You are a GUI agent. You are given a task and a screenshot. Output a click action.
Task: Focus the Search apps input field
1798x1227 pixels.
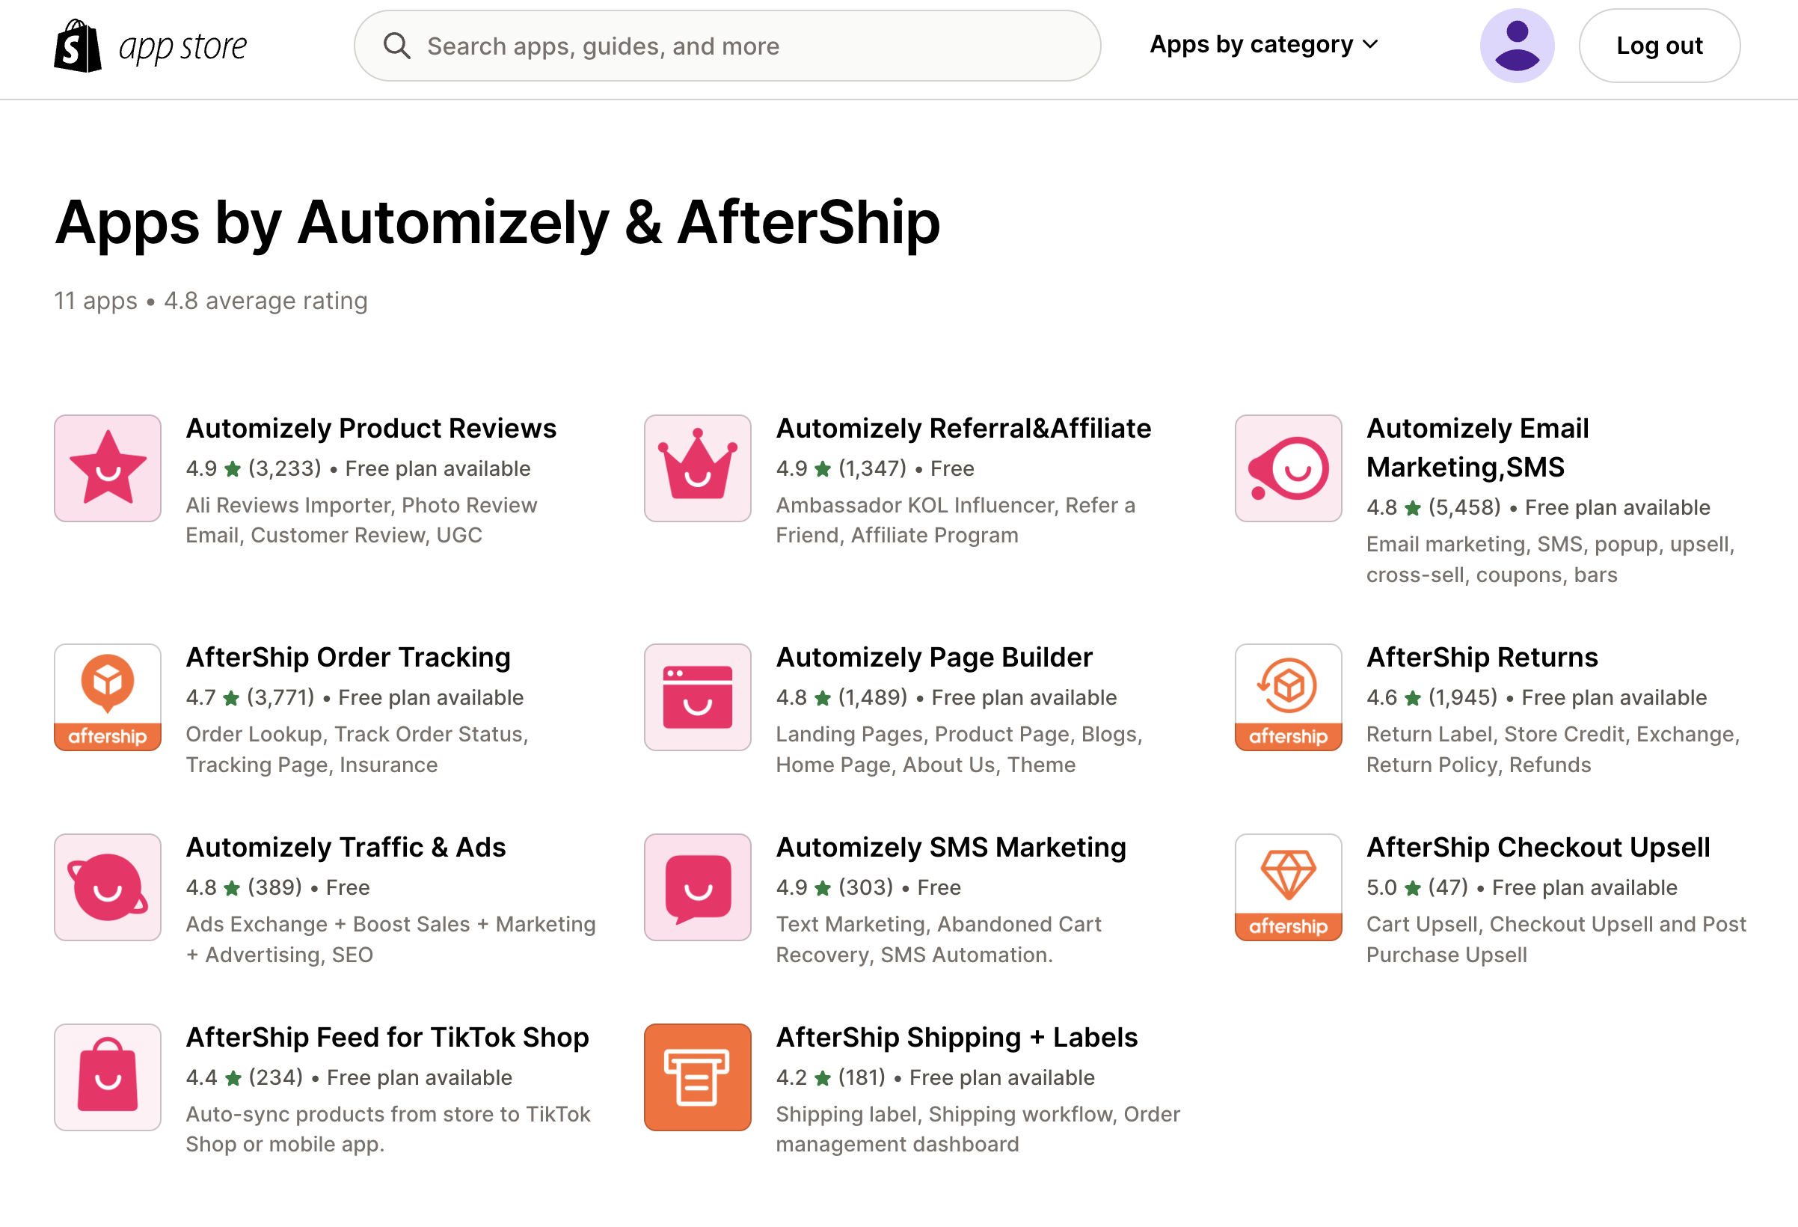pos(727,46)
